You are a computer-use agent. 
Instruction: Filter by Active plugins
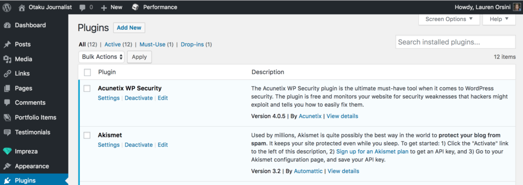coord(113,44)
